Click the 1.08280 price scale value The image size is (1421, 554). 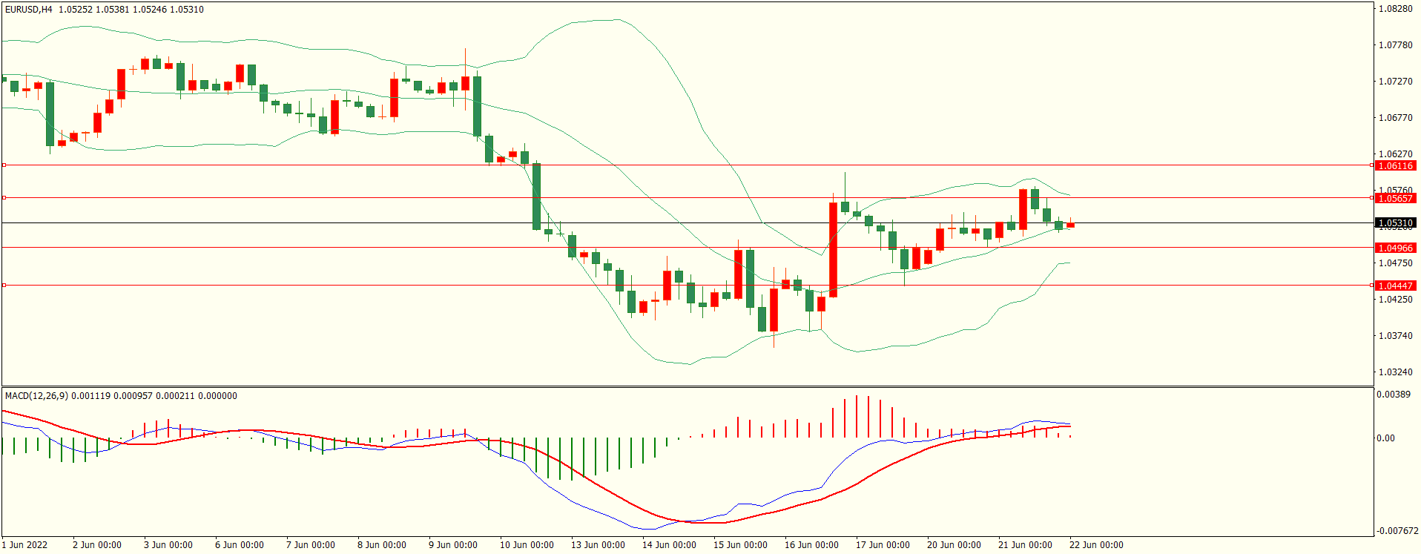point(1395,9)
